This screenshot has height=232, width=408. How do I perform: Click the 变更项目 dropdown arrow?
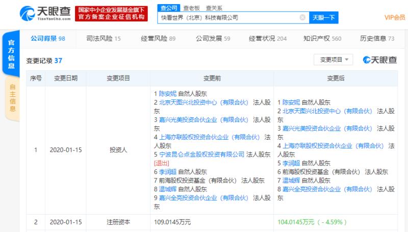347,60
